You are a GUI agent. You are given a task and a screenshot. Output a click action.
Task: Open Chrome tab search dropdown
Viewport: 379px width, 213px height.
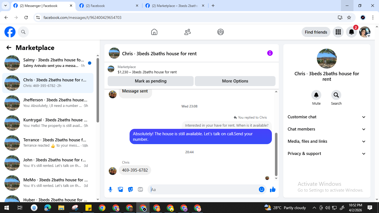(x=5, y=6)
